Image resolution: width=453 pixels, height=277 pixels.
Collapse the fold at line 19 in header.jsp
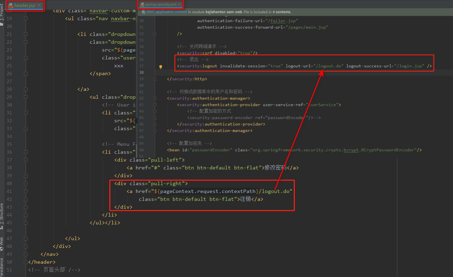[26, 18]
